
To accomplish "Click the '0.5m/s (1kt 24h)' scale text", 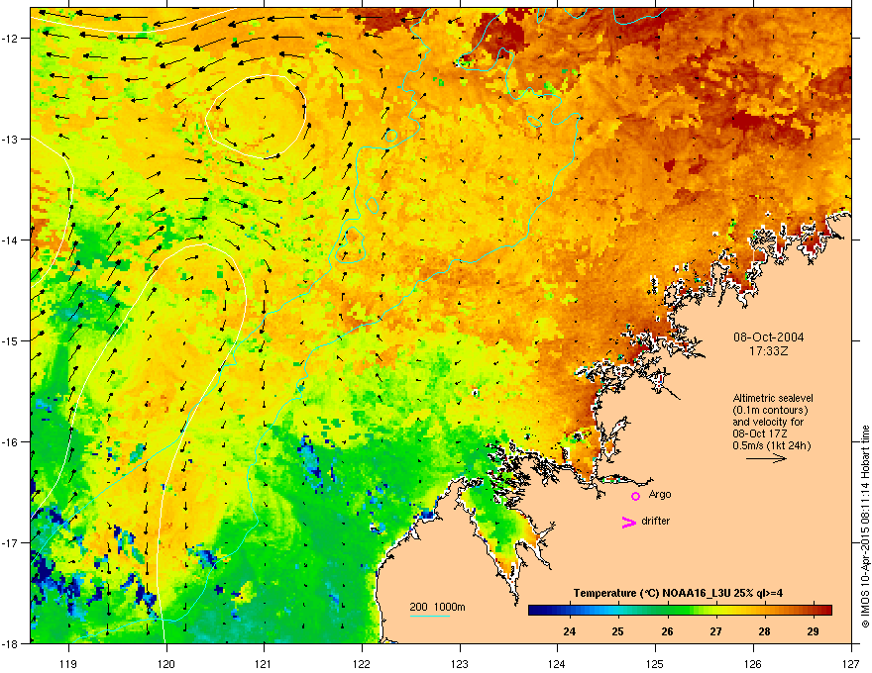I will pos(771,445).
